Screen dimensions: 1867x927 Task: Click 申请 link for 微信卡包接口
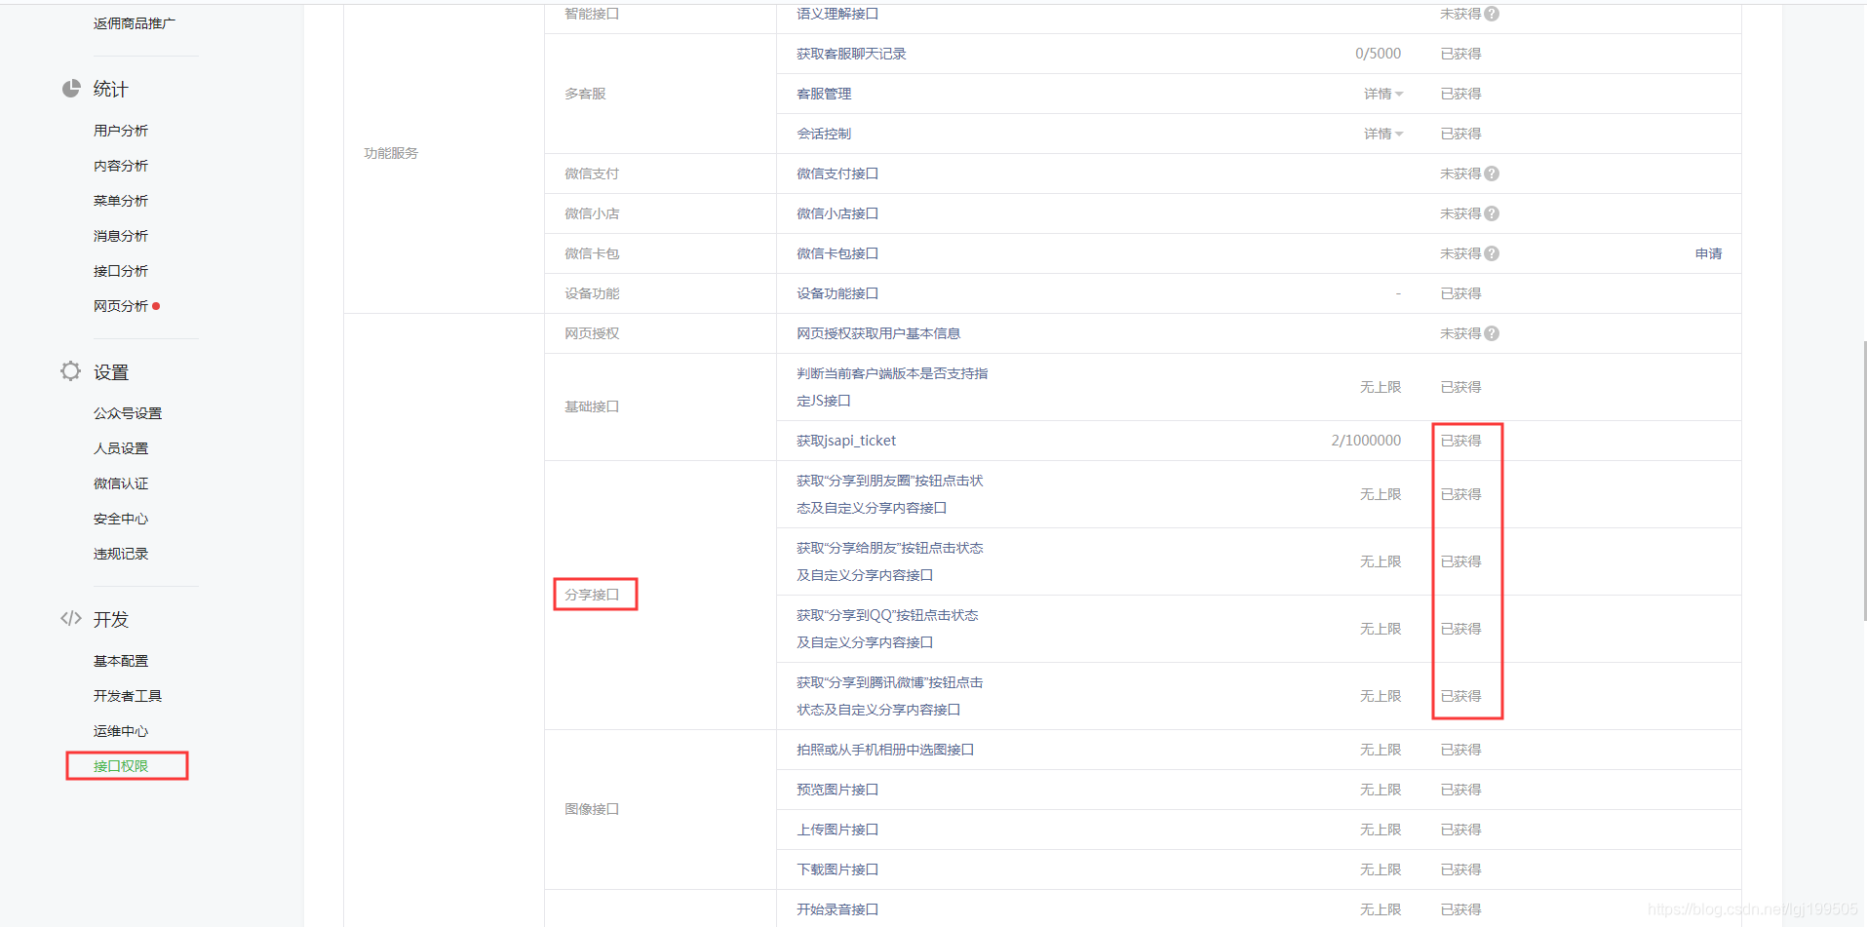pos(1708,252)
